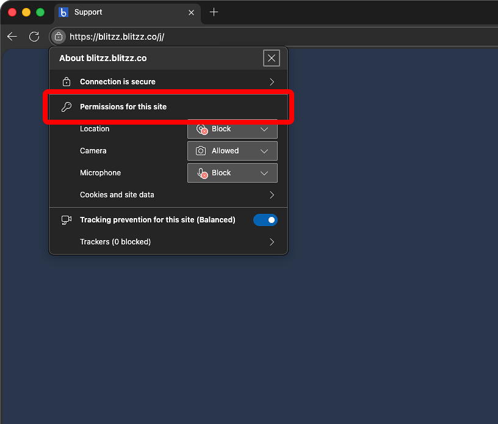Click the Camera label
The image size is (498, 424).
point(93,151)
